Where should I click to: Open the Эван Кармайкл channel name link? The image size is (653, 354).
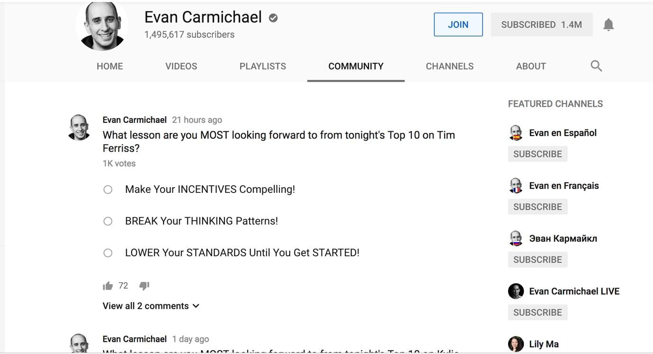(x=563, y=238)
